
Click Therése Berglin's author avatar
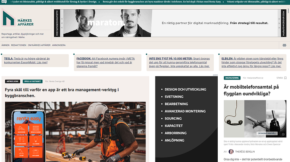[x=231, y=152]
